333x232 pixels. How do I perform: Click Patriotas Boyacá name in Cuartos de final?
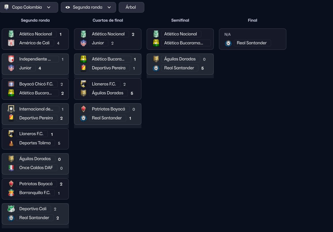pyautogui.click(x=108, y=109)
